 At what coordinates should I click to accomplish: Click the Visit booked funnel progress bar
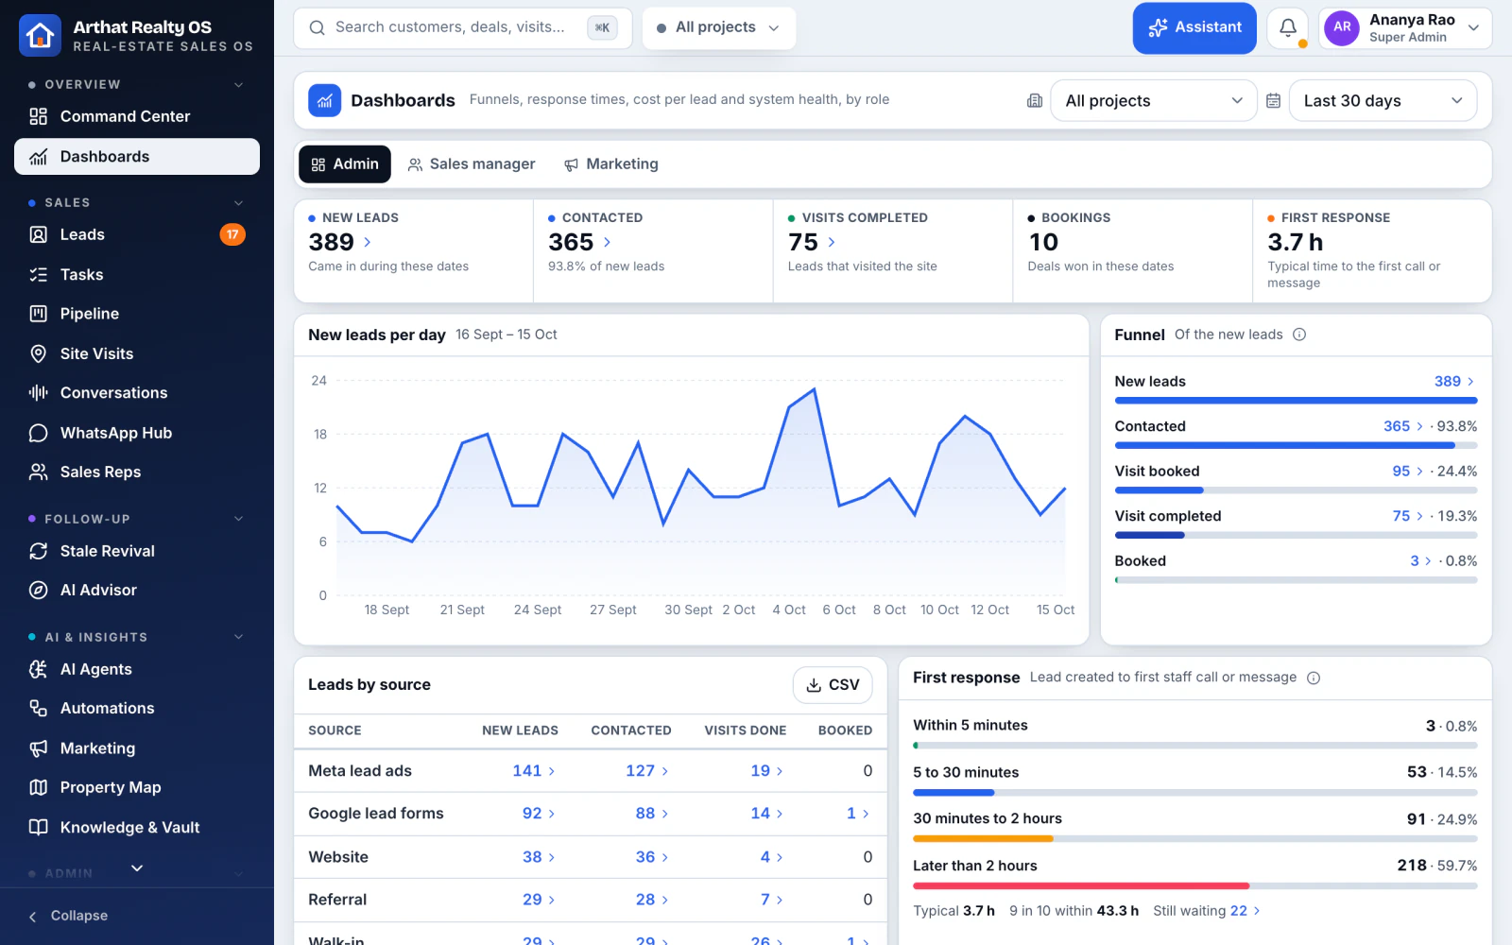click(x=1296, y=490)
